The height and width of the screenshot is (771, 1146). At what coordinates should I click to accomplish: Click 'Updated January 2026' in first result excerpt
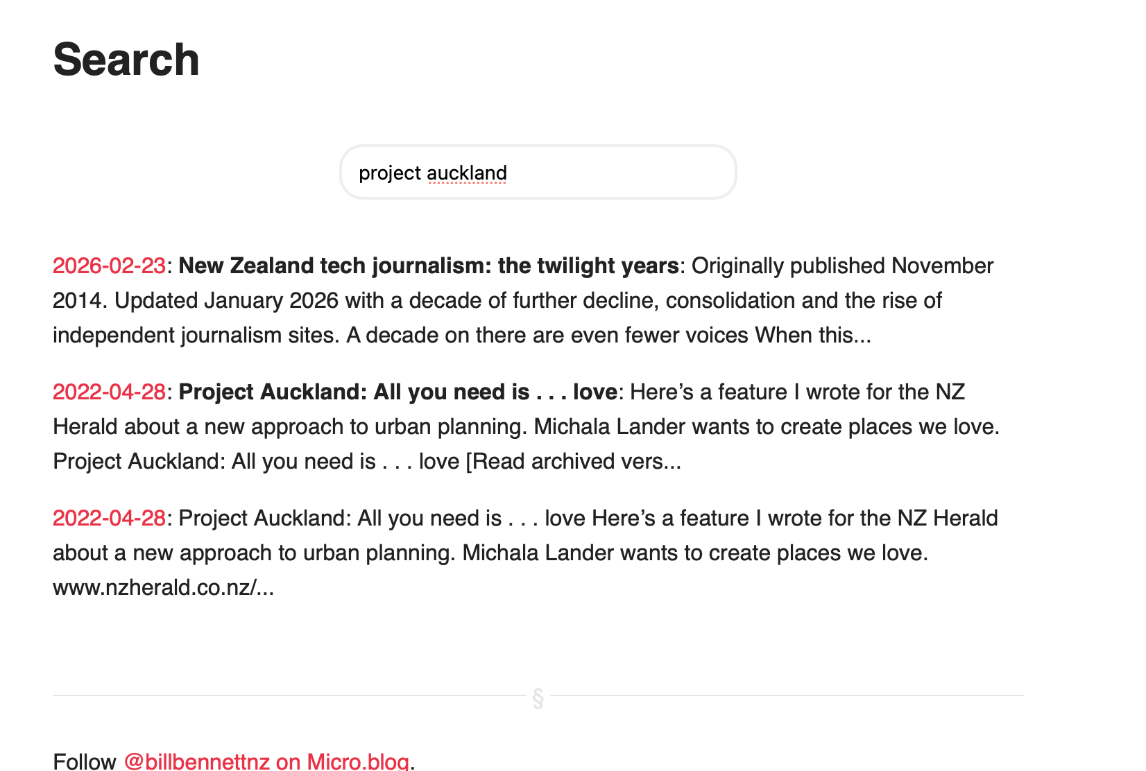click(x=226, y=300)
